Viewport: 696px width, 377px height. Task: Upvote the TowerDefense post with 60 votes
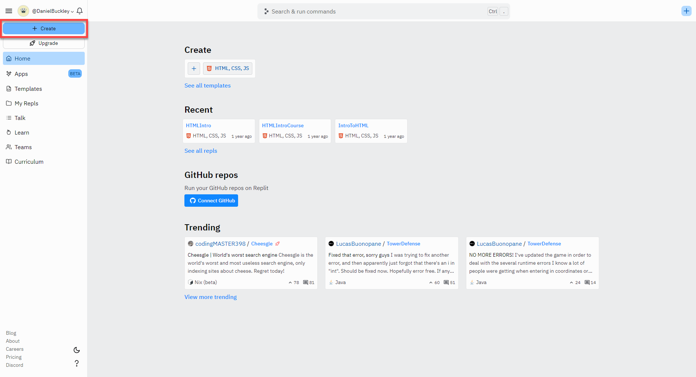434,283
